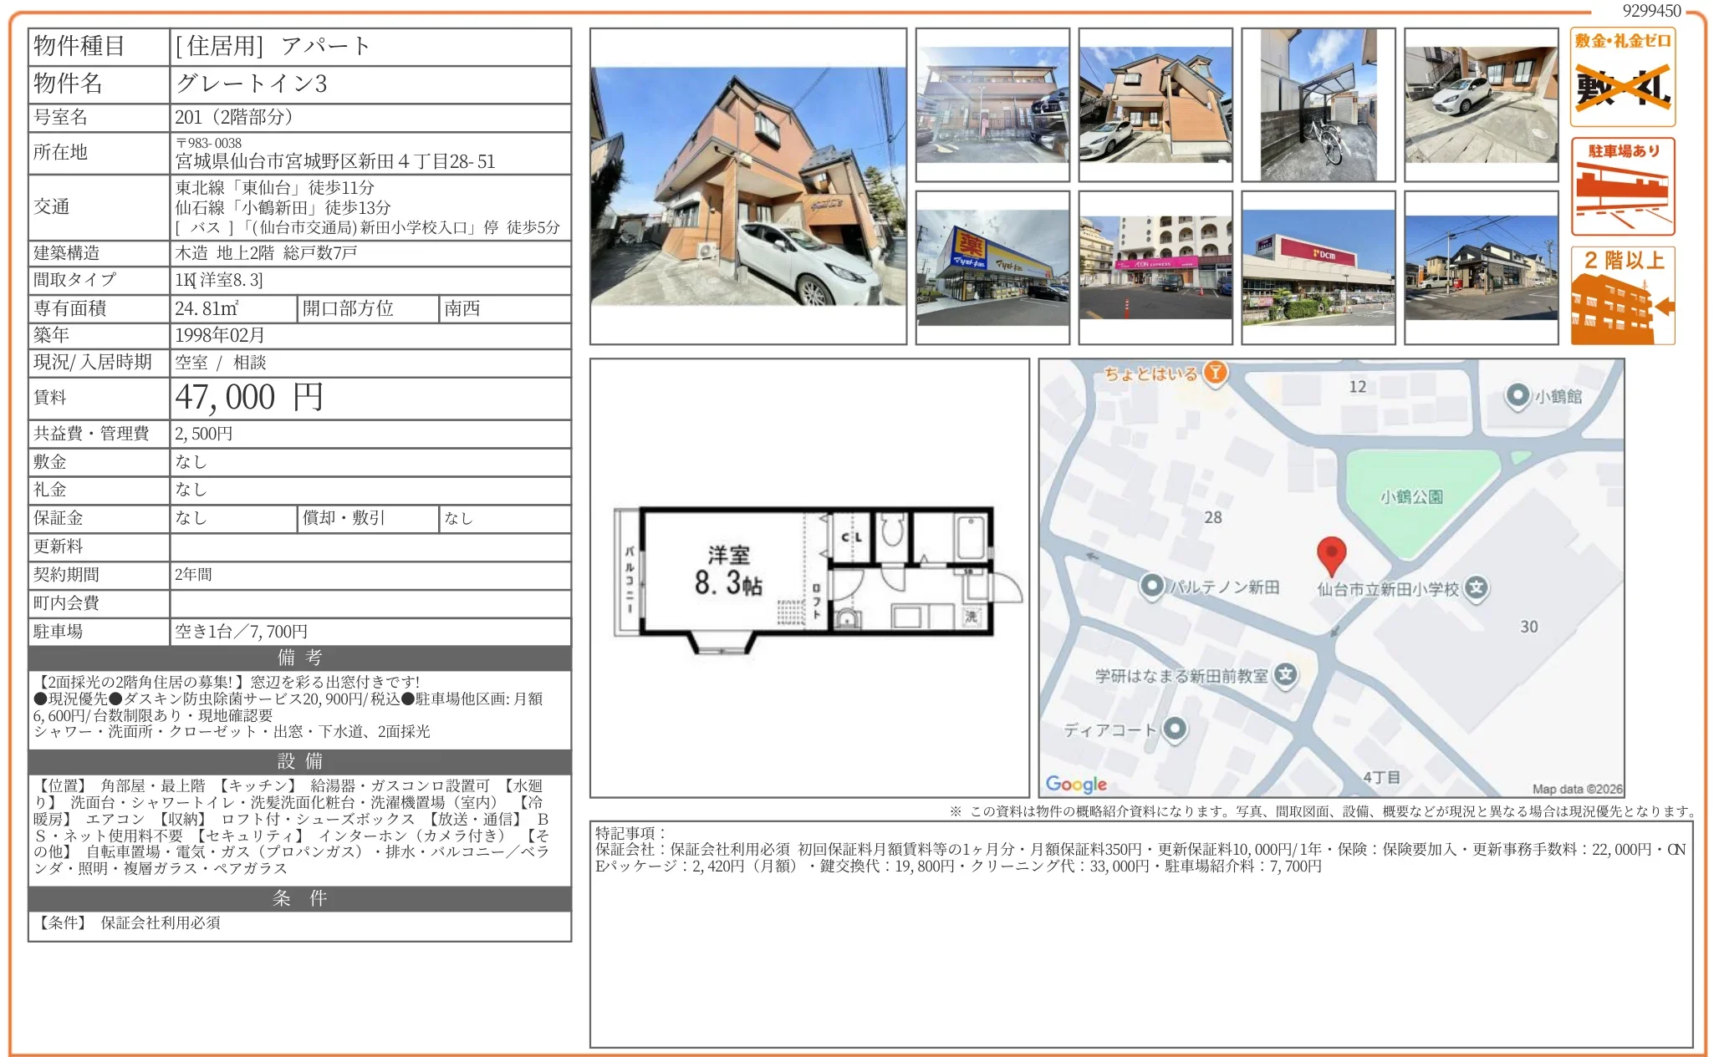The height and width of the screenshot is (1057, 1719).
Task: Click the rent amount 47,000 円
Action: point(249,397)
